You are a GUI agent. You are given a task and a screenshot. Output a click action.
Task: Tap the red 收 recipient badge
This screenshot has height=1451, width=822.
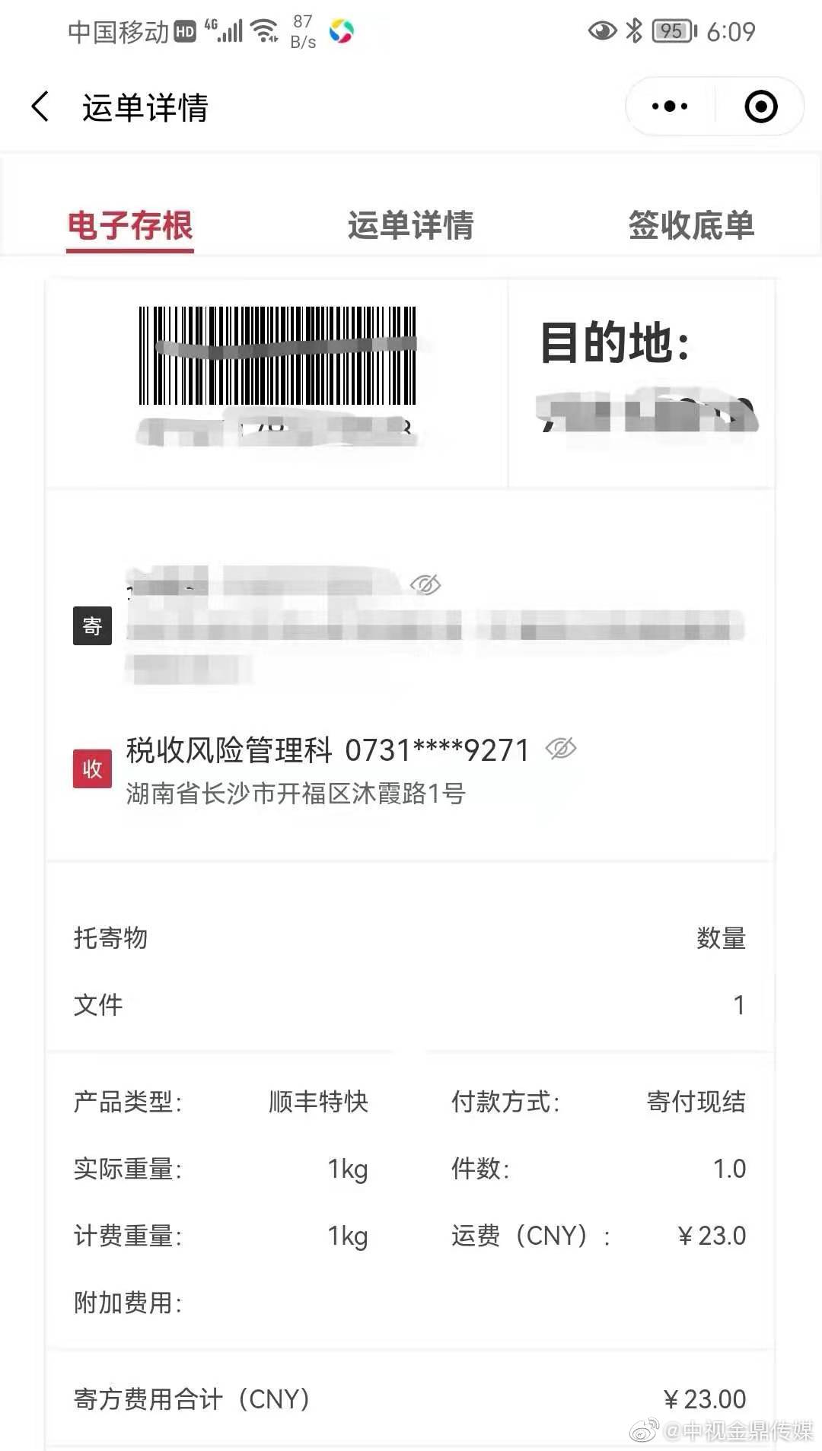[92, 768]
